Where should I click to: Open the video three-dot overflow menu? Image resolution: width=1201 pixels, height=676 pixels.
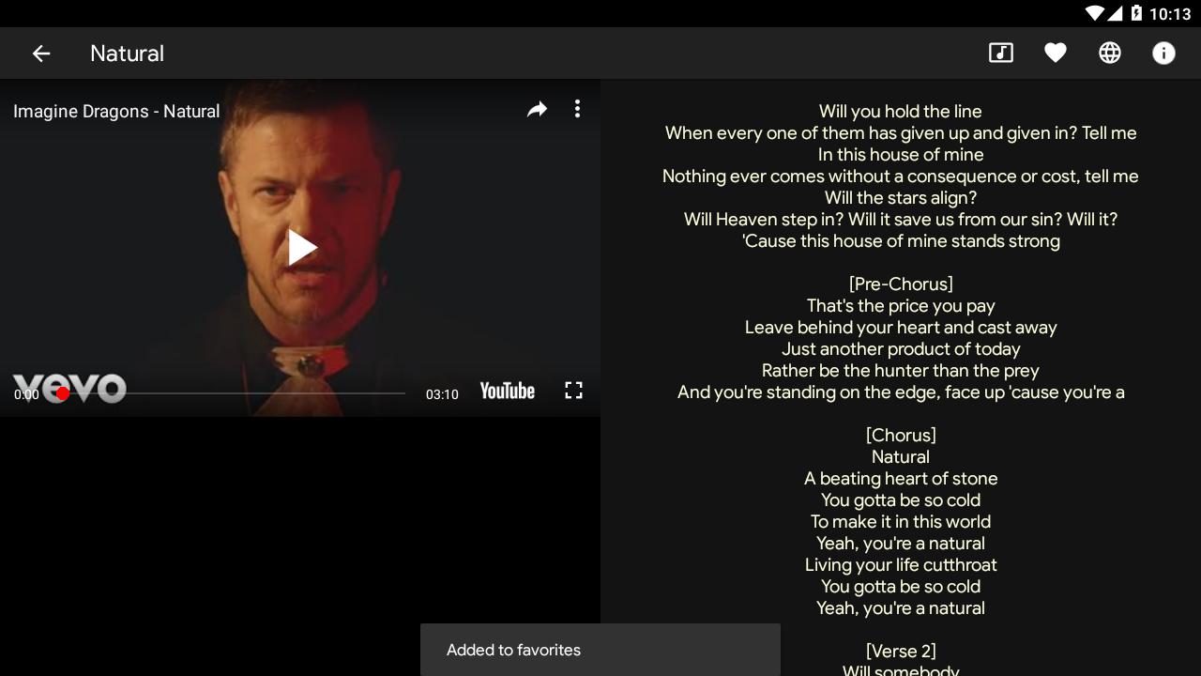[x=577, y=109]
